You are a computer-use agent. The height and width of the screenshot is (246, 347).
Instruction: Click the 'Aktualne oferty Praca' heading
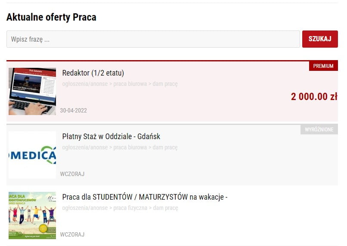51,17
